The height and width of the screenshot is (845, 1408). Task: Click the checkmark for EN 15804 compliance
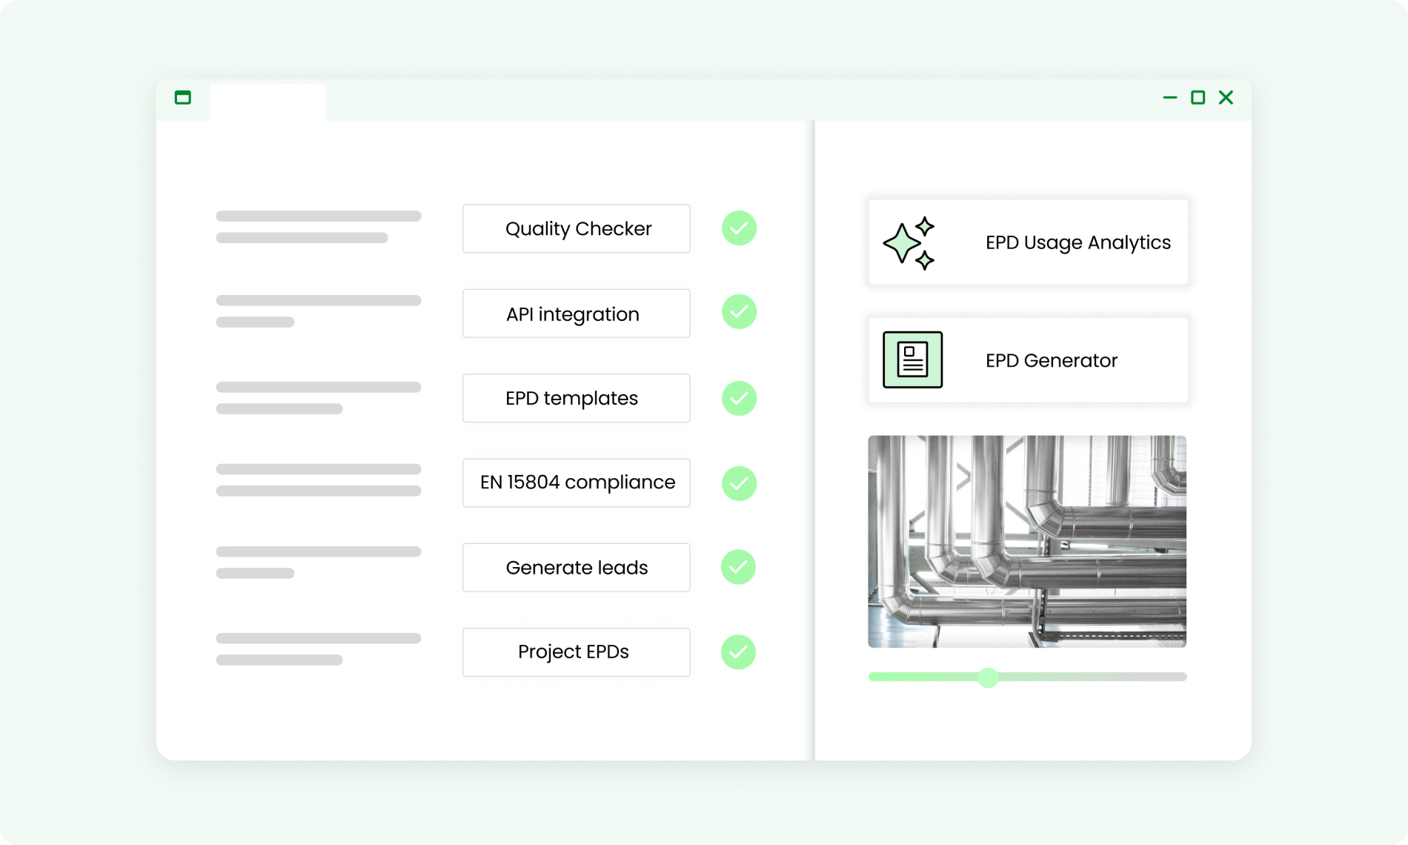(738, 483)
